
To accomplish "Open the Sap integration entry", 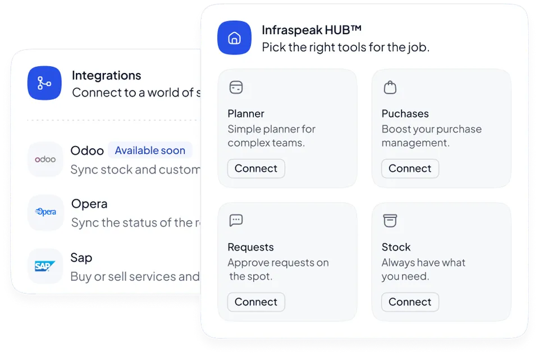I will [81, 258].
